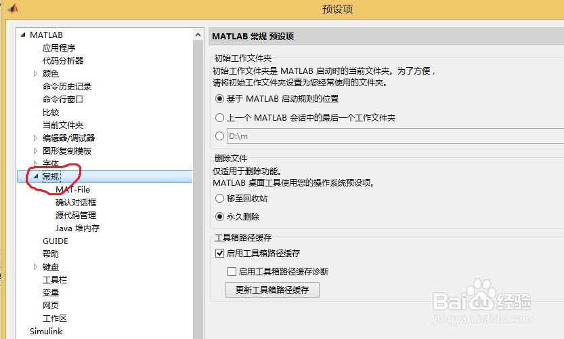Screen dimensions: 564x339
Task: Select 命令行窗口 tree item
Action: 63,100
